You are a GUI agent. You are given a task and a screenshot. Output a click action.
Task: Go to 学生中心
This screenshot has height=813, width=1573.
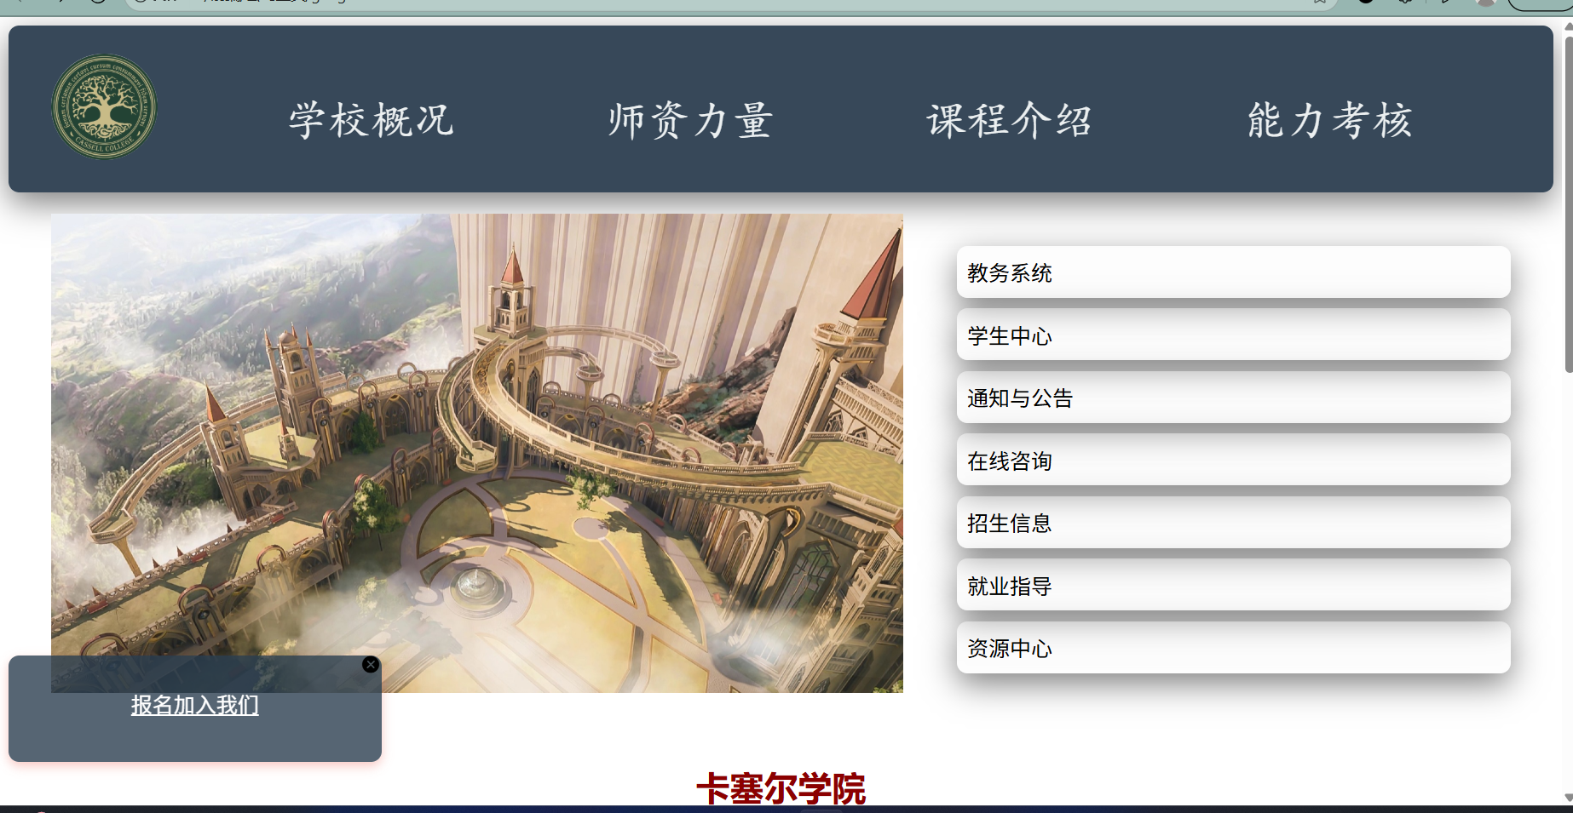click(1233, 335)
